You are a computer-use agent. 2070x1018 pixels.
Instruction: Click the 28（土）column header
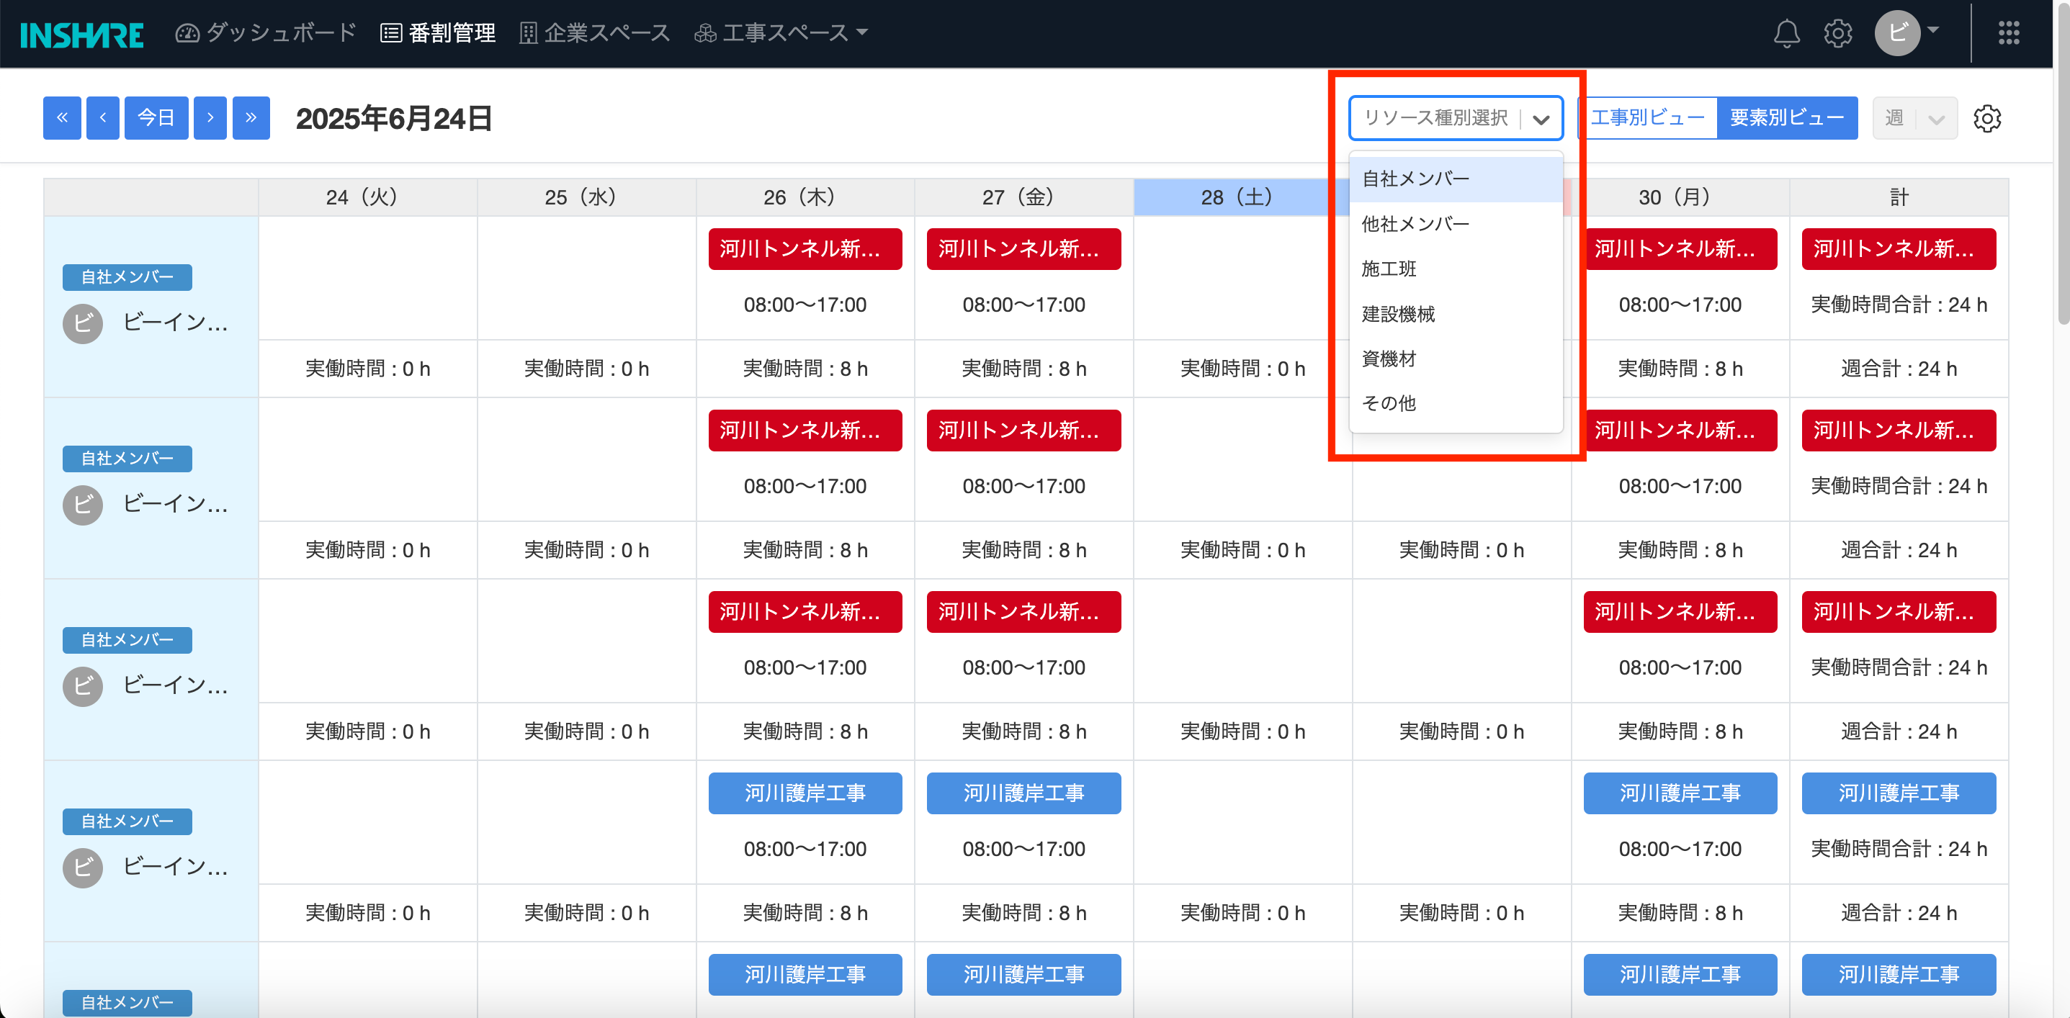[1242, 198]
